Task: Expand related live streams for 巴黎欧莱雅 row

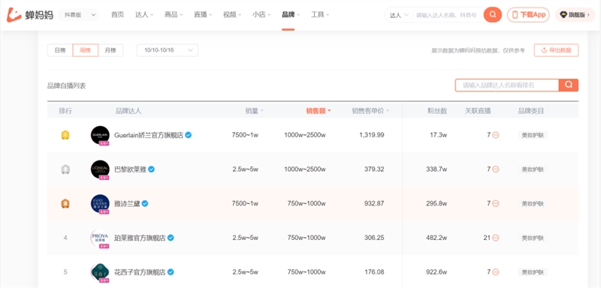Action: point(496,169)
